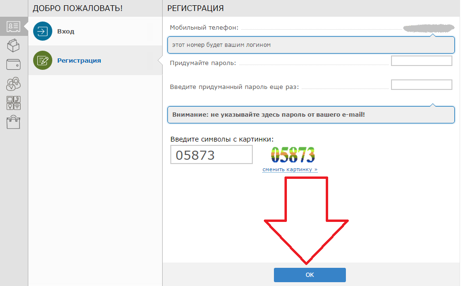
Task: Select the Регистрация menu item
Action: 95,60
